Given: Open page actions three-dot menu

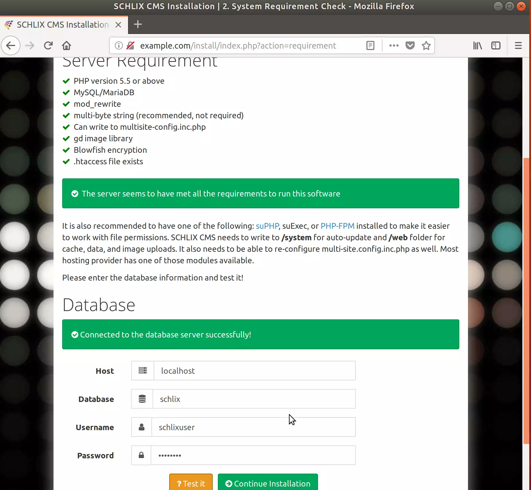Looking at the screenshot, I should [394, 45].
